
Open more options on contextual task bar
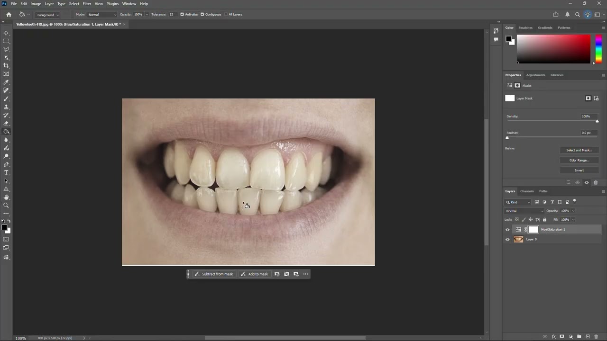pyautogui.click(x=305, y=274)
